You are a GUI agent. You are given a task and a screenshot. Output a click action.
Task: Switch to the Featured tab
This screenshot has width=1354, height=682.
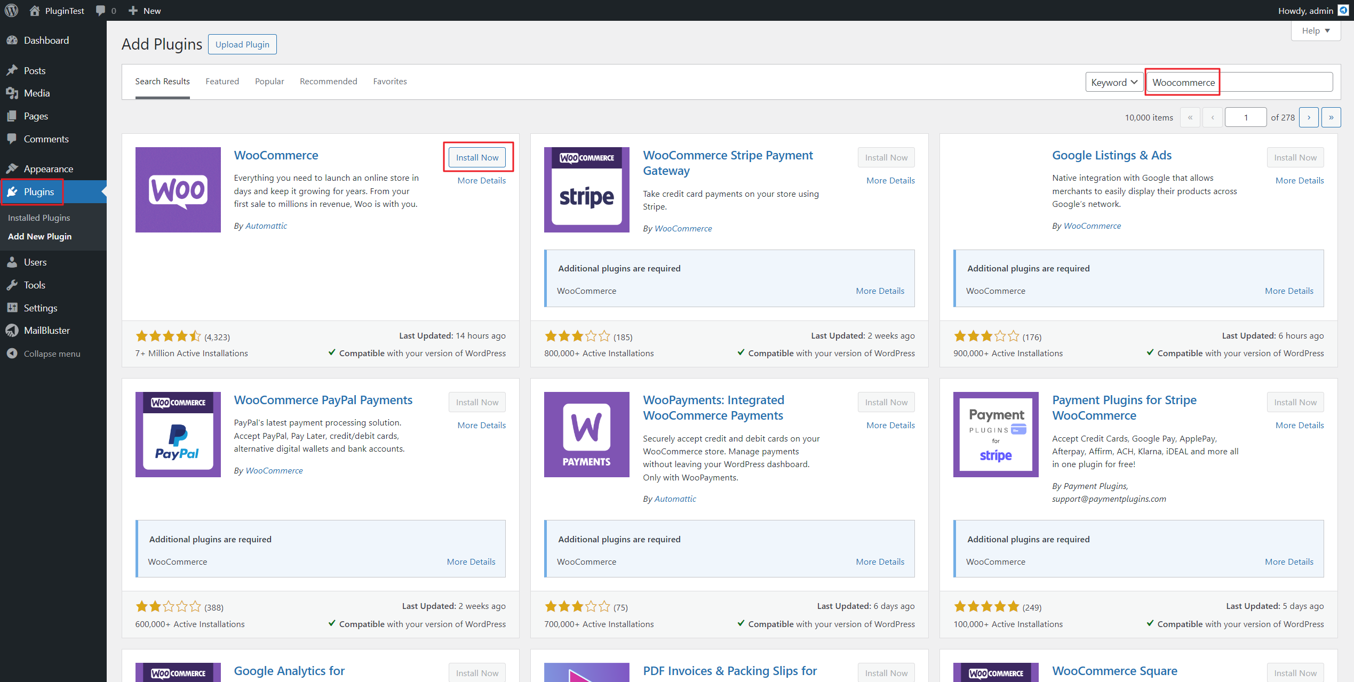pos(222,82)
